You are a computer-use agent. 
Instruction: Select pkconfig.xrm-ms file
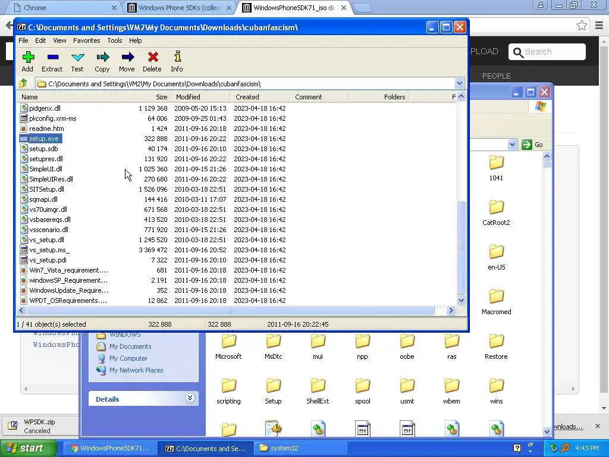click(x=237, y=118)
